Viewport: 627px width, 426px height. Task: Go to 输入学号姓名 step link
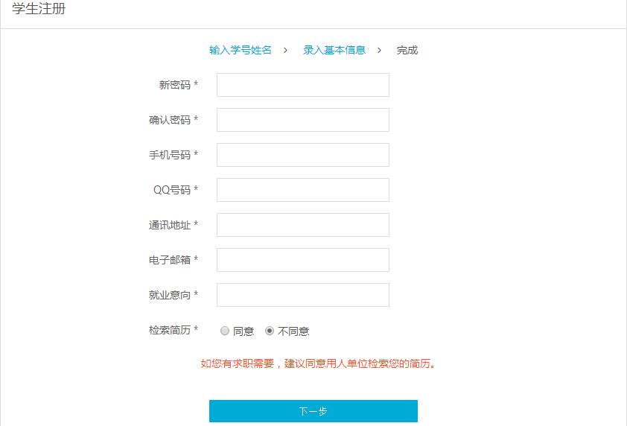click(x=241, y=50)
